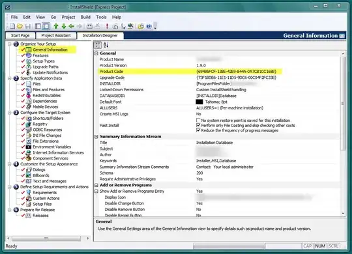
Task: Collapse the Organize Your Setup tree node
Action: pos(10,44)
